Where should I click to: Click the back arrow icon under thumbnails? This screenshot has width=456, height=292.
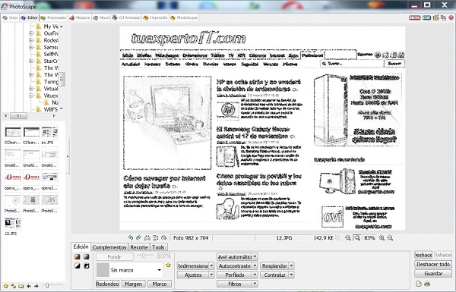(x=29, y=286)
